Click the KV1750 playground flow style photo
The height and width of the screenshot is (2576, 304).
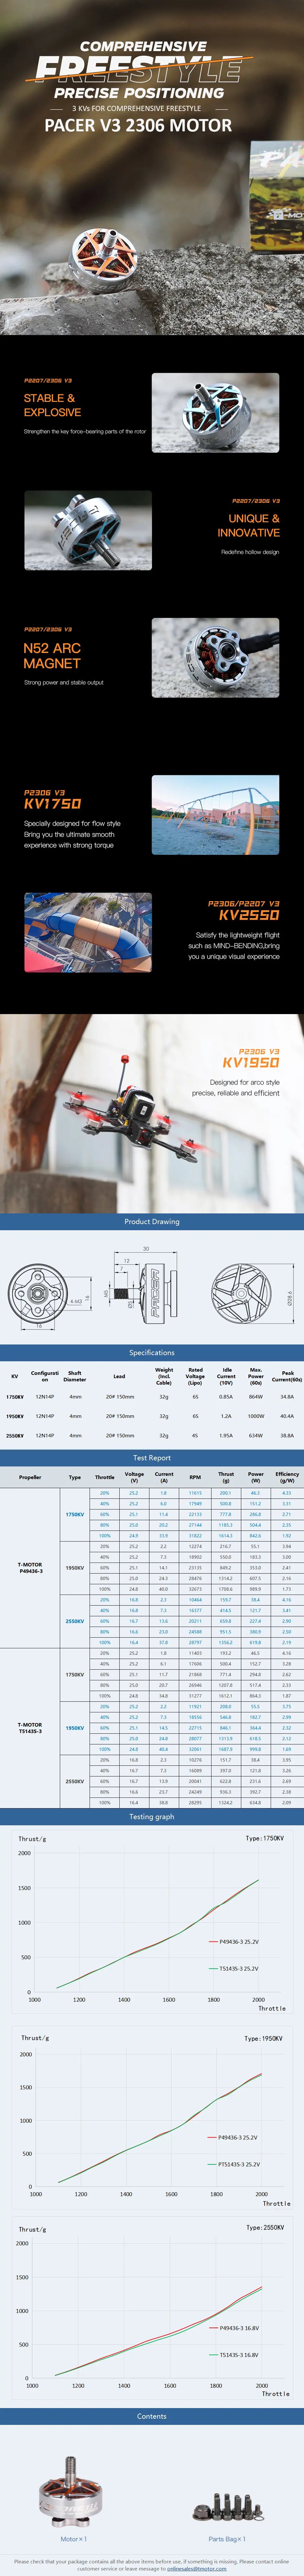215,815
